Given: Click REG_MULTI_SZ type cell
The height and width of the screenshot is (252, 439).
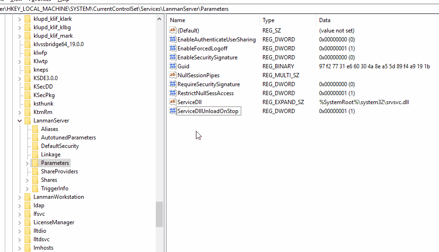Looking at the screenshot, I should [x=281, y=75].
